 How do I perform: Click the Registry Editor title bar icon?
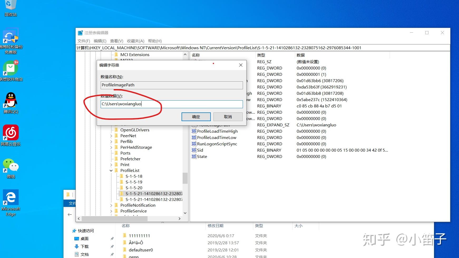click(80, 33)
